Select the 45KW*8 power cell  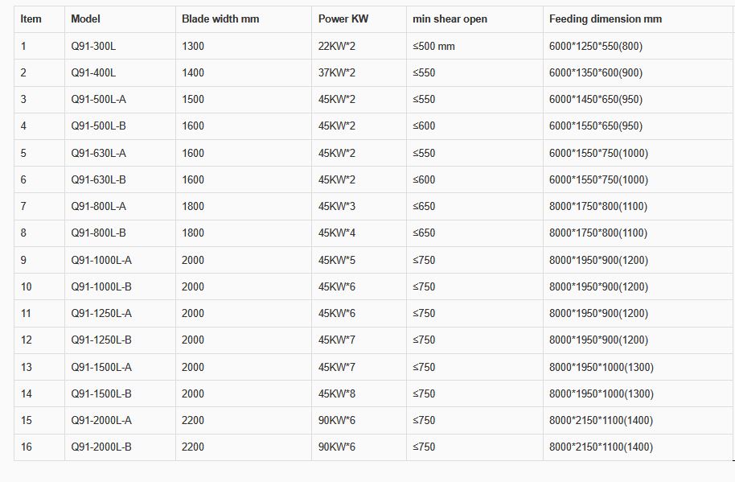pyautogui.click(x=336, y=393)
